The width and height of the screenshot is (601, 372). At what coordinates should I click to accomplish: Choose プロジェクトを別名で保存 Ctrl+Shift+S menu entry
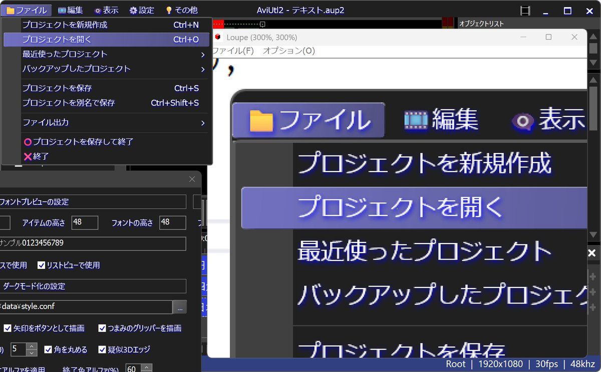(x=107, y=102)
